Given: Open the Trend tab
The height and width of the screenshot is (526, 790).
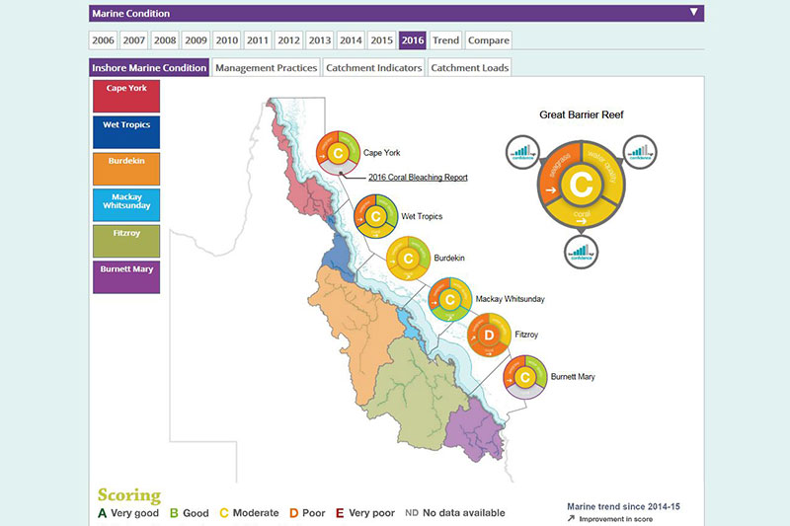Looking at the screenshot, I should pyautogui.click(x=445, y=40).
